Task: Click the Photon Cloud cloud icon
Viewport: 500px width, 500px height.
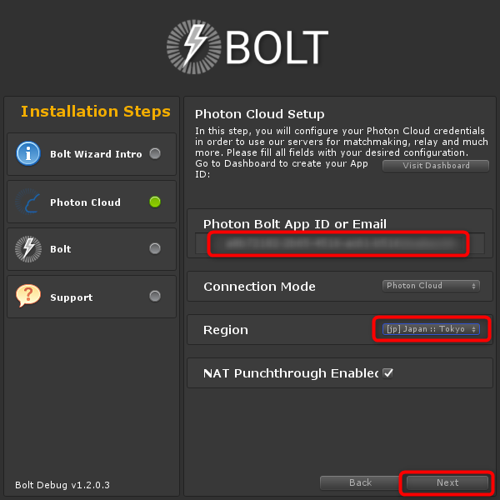Action: 28,202
